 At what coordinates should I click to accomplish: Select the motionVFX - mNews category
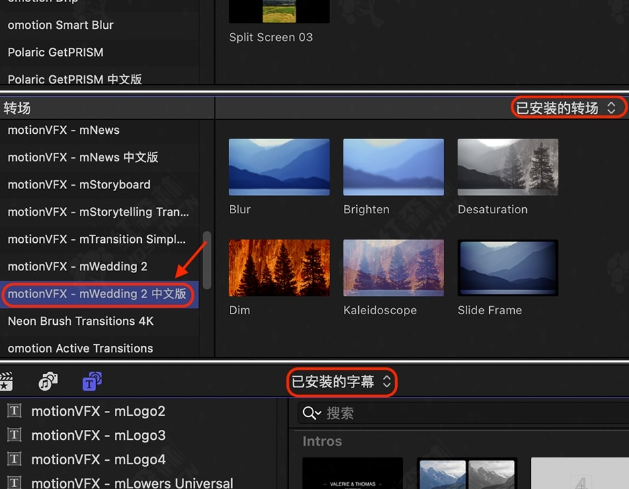coord(99,130)
